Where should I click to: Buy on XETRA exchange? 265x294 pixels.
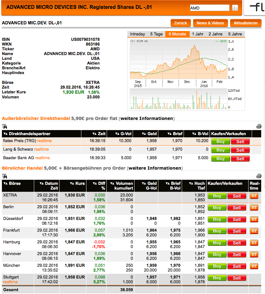(x=217, y=196)
